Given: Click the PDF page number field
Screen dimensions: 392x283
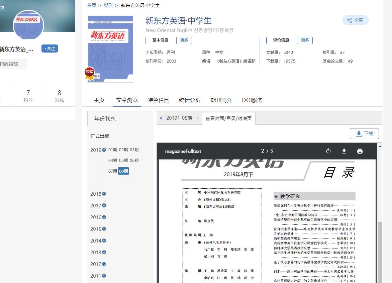Looking at the screenshot, I should click(263, 151).
